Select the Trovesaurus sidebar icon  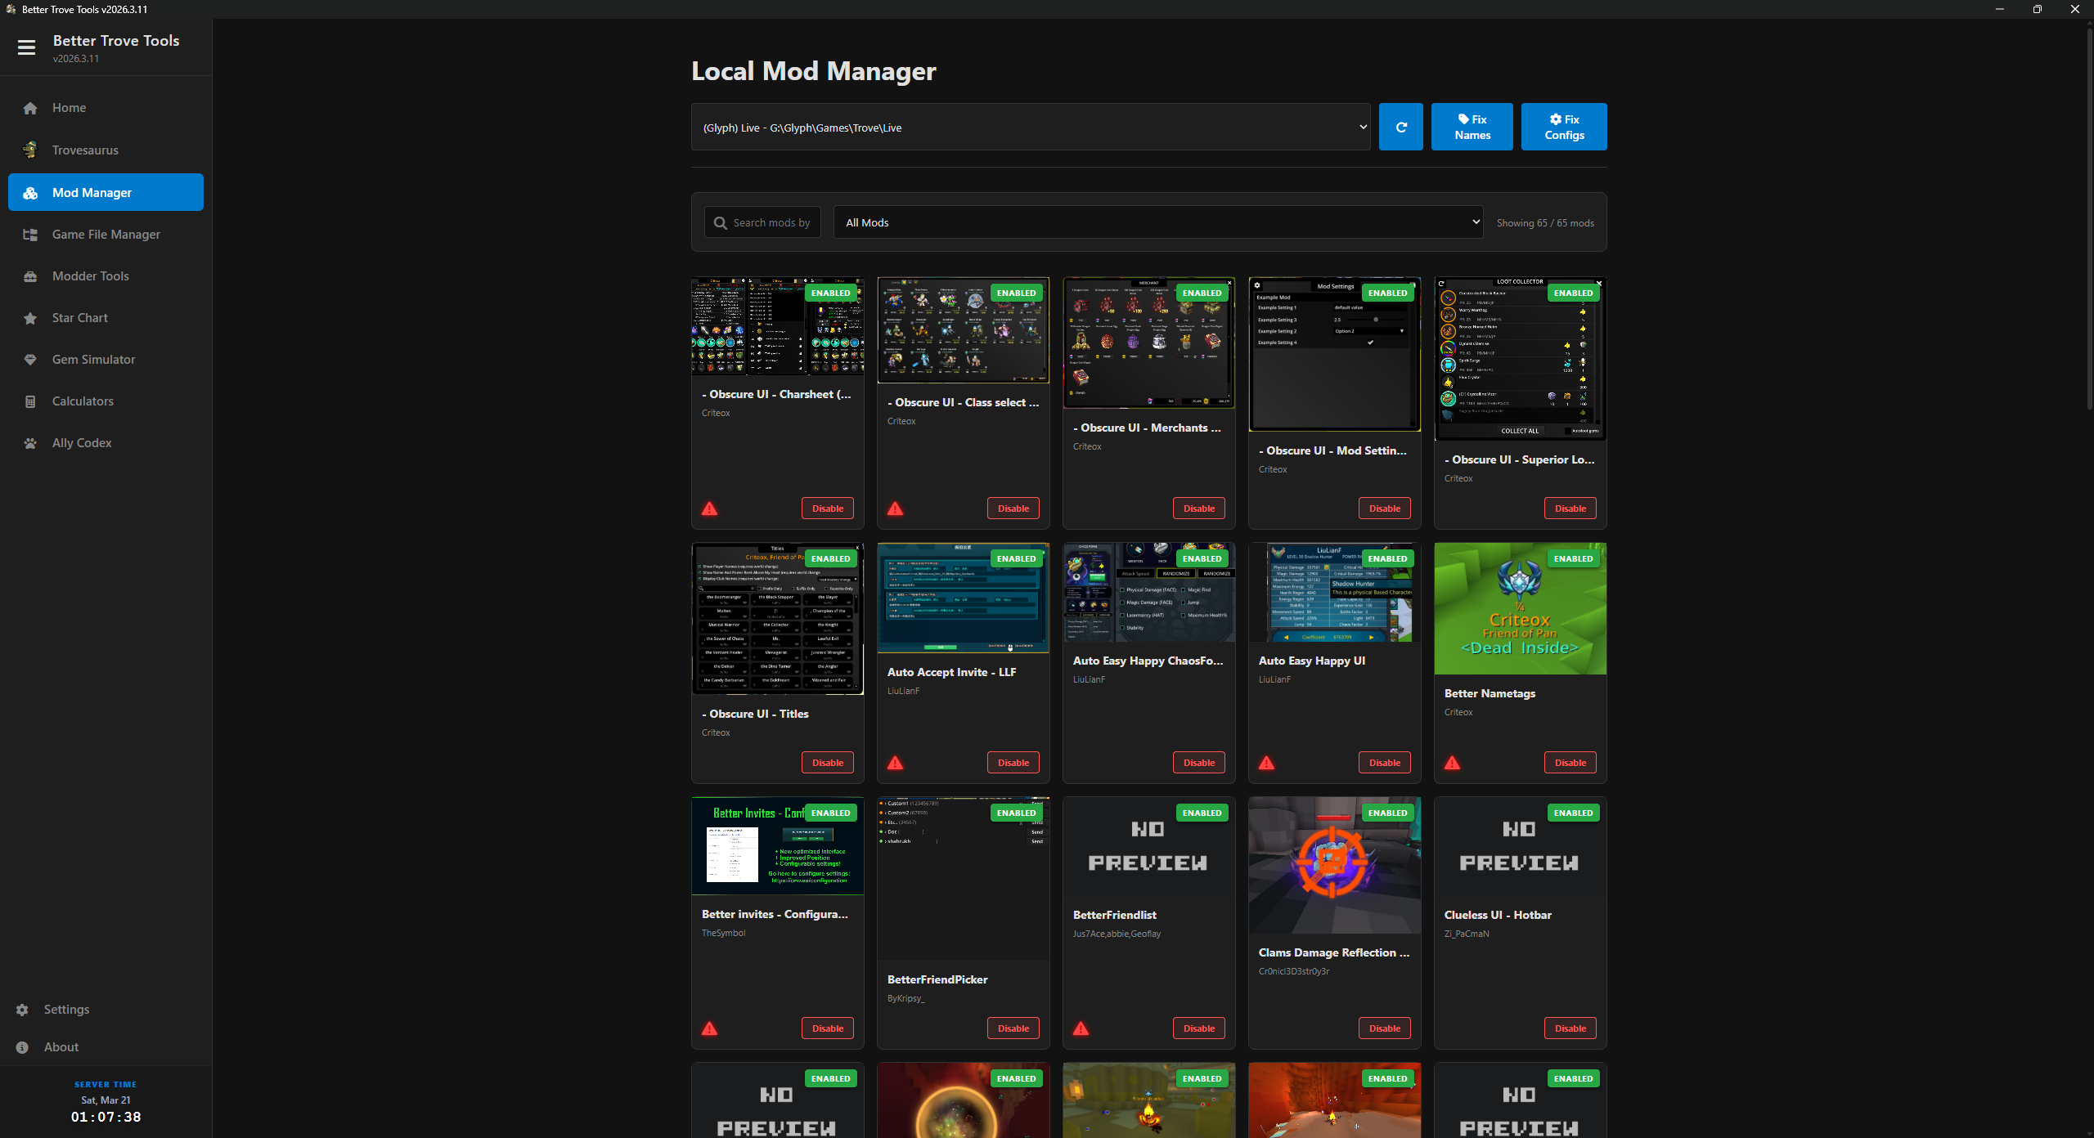coord(29,150)
